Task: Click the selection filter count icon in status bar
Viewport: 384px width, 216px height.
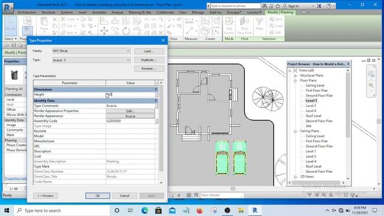Action: coord(354,195)
